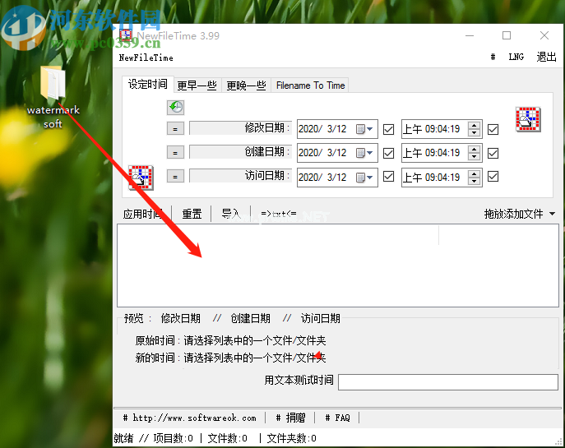
Task: Open the watermark soft desktop folder
Action: coord(53,86)
